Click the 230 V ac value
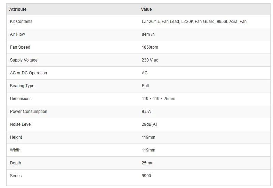273x188 pixels. point(150,60)
